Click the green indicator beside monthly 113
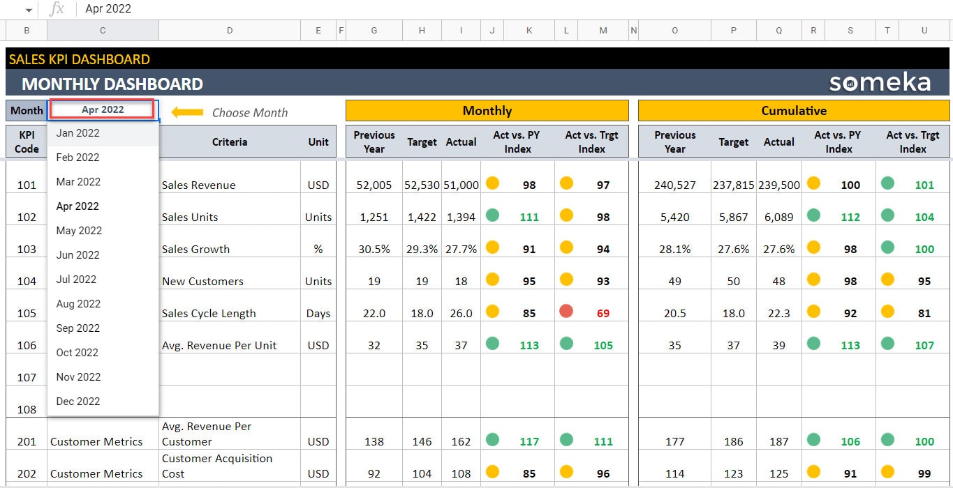Viewport: 953px width, 488px height. tap(492, 343)
